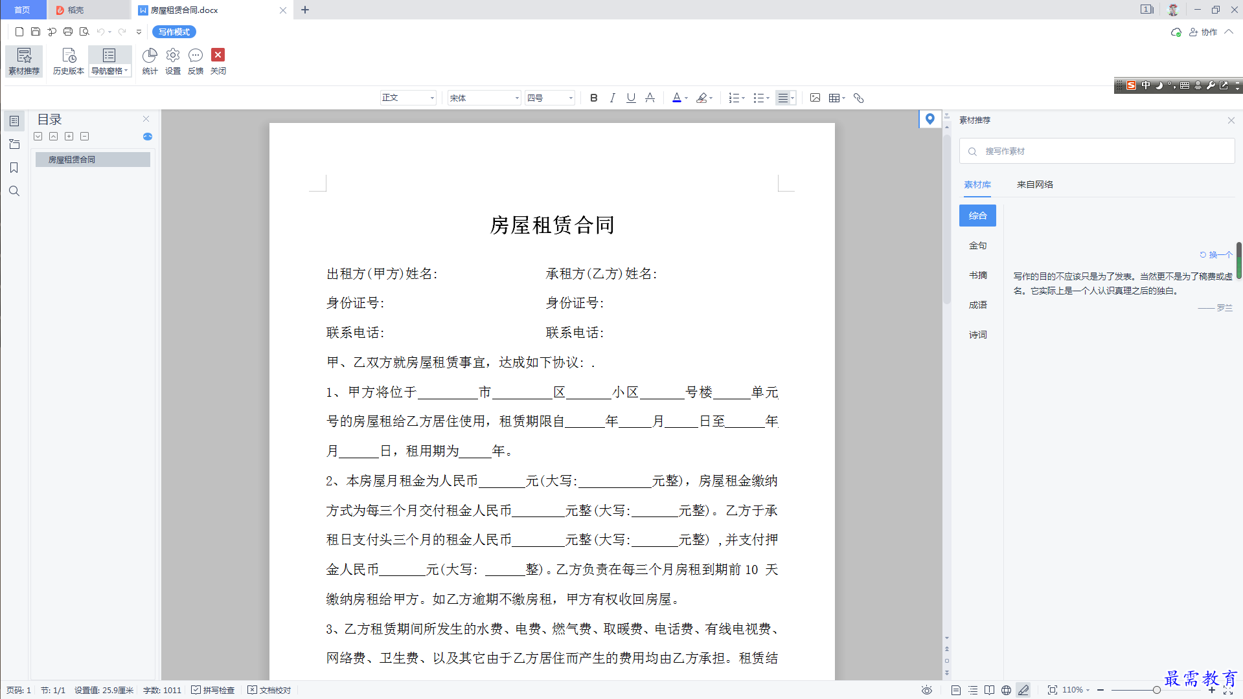Open the bookmarks icon in the left sidebar
Image resolution: width=1243 pixels, height=699 pixels.
point(14,168)
